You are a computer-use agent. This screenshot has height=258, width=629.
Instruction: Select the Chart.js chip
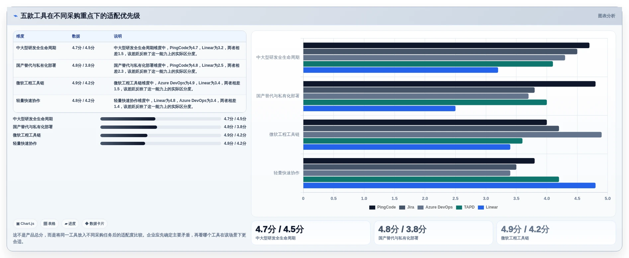coord(25,224)
